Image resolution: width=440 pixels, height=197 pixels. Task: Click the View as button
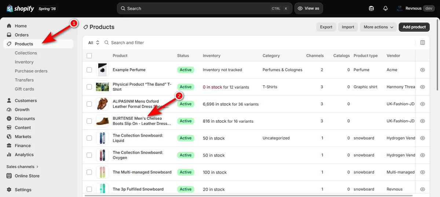(x=308, y=8)
